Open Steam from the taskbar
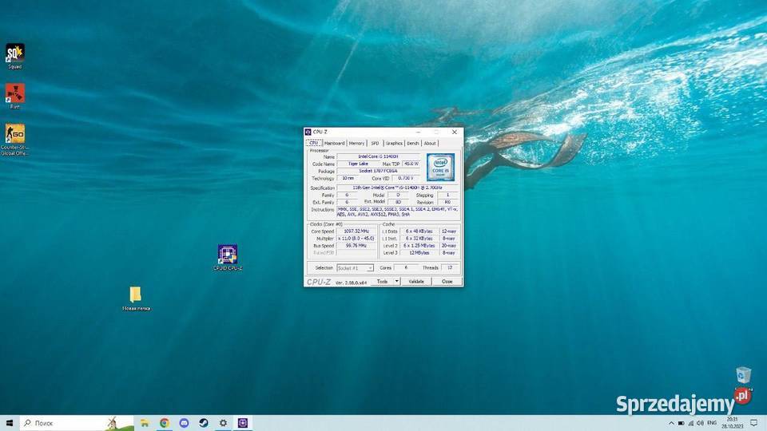 tap(204, 423)
